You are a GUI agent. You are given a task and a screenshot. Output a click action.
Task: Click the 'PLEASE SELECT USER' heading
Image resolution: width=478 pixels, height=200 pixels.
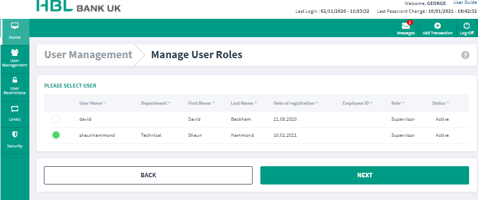pyautogui.click(x=70, y=86)
